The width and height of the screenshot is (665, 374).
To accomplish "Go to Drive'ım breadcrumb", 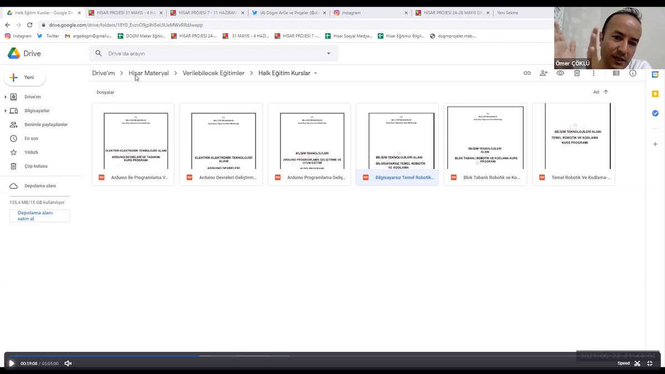I will click(103, 73).
